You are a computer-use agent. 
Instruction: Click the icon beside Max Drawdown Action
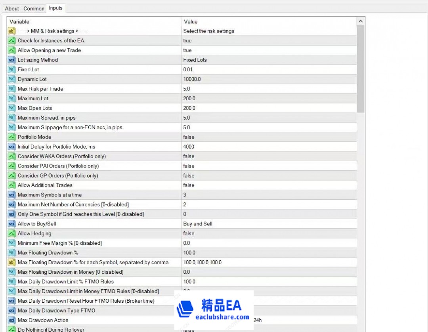click(x=11, y=320)
